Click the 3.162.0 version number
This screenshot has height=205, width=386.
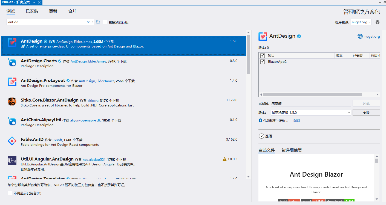pos(232,139)
